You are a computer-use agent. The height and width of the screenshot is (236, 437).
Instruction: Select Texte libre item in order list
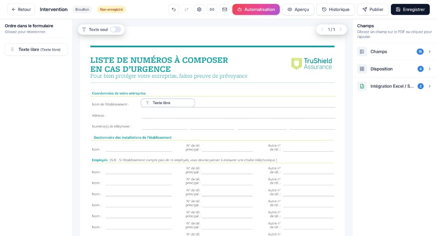pos(36,50)
